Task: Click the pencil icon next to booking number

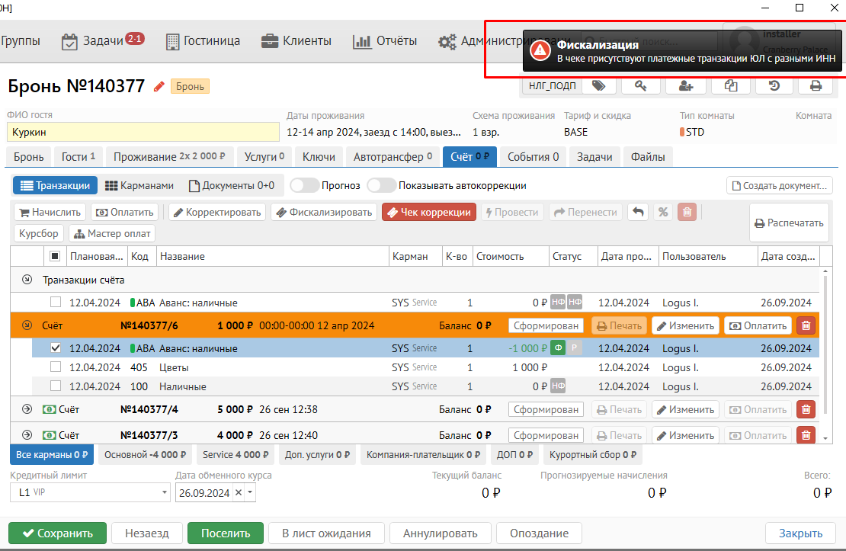Action: 159,87
